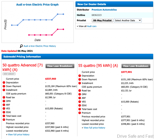The height and width of the screenshot is (139, 155).
Task: Click the Audi e-tron Electric price graph
Action: 37,23
